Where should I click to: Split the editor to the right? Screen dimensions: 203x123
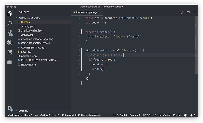pos(188,12)
